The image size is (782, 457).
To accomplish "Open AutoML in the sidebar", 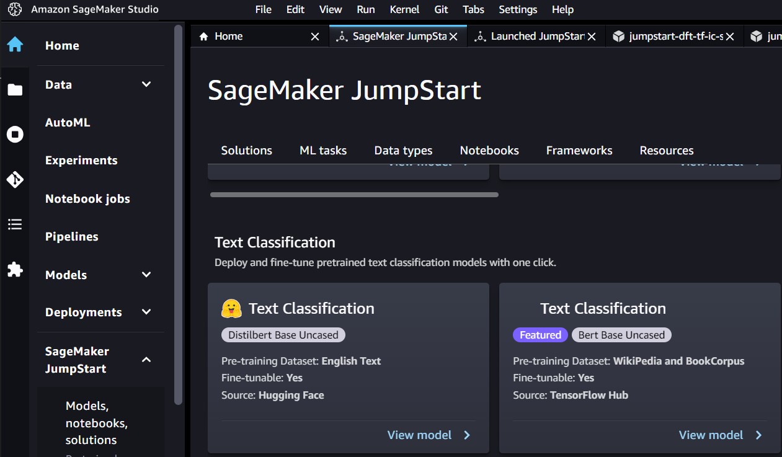I will (68, 123).
